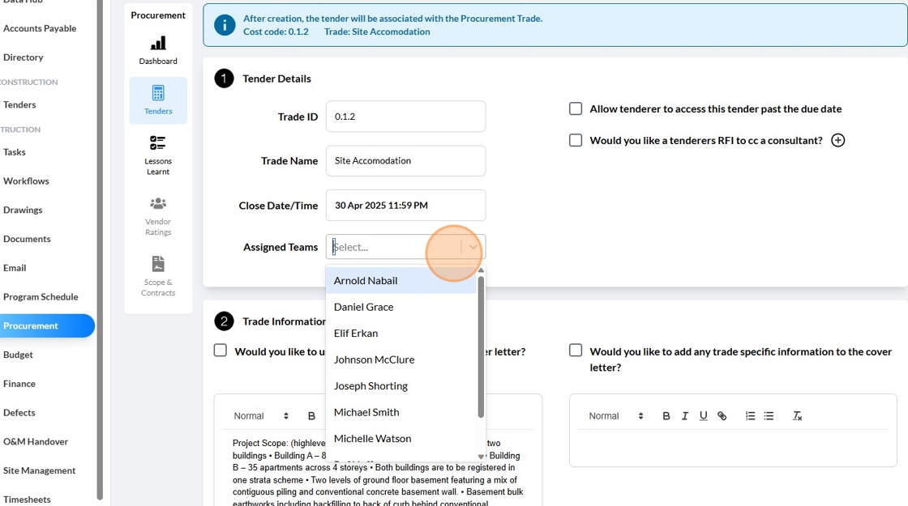Click the empty right cover letter text area

point(733,448)
